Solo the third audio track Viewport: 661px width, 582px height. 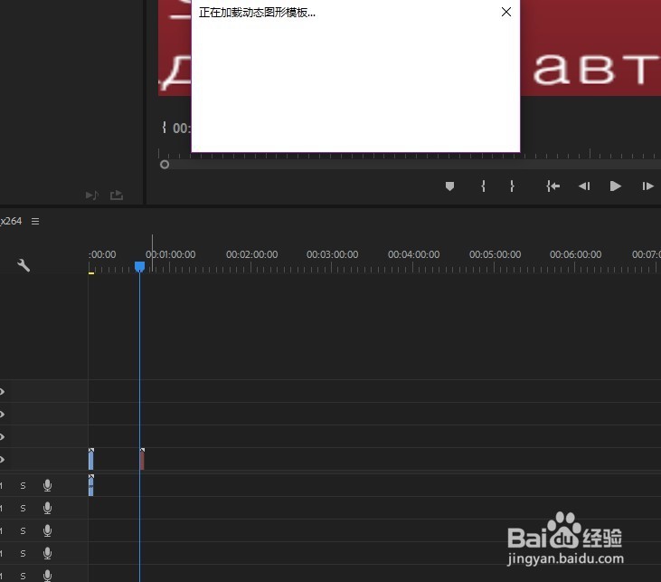pyautogui.click(x=23, y=531)
